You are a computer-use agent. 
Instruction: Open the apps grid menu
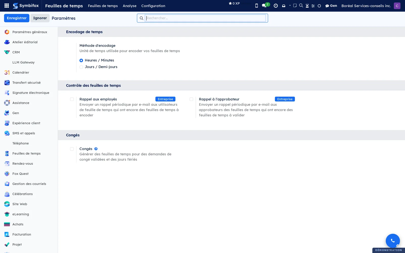coord(7,6)
